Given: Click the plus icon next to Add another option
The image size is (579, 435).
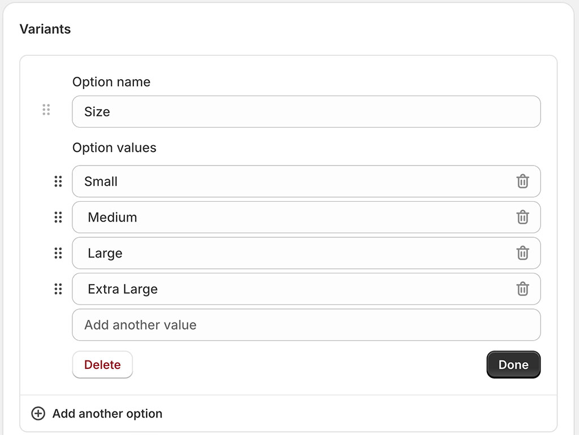Looking at the screenshot, I should (x=38, y=414).
